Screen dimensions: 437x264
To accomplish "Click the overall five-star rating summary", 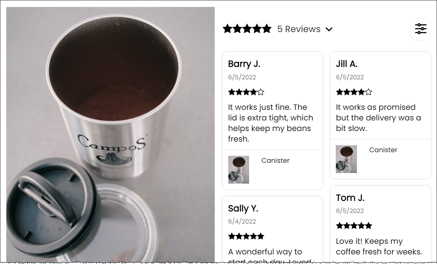I will click(247, 29).
